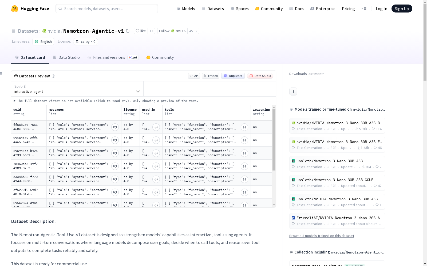Open the nvidia organization link
The width and height of the screenshot is (427, 266).
[54, 31]
